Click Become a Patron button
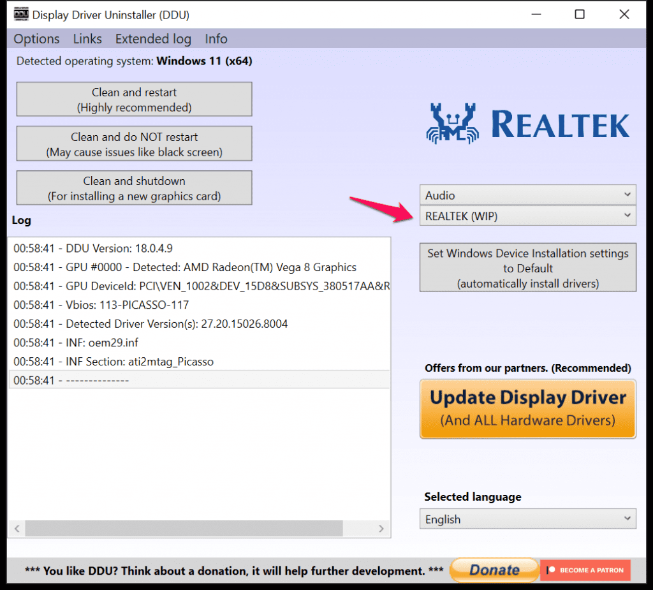 pos(585,570)
